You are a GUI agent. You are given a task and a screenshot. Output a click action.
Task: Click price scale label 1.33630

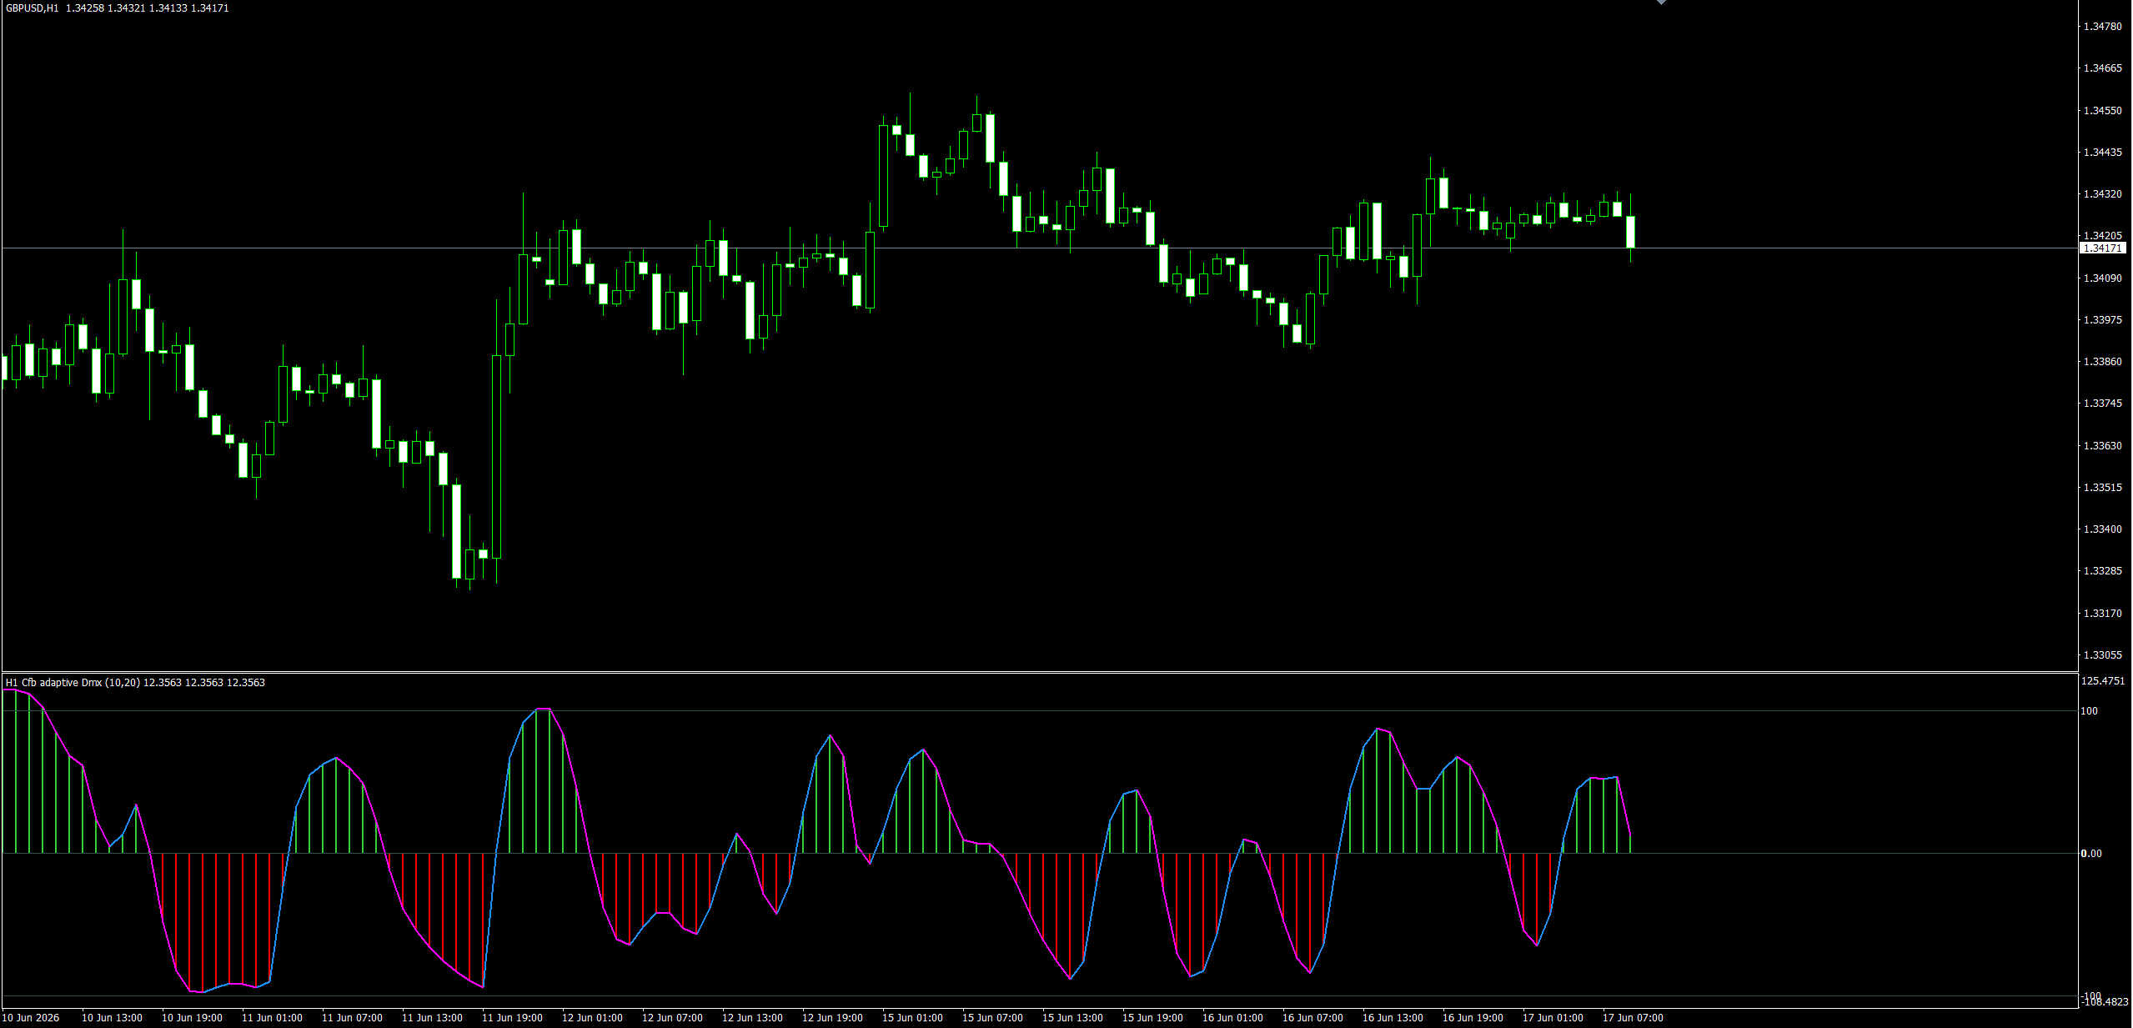(2102, 446)
